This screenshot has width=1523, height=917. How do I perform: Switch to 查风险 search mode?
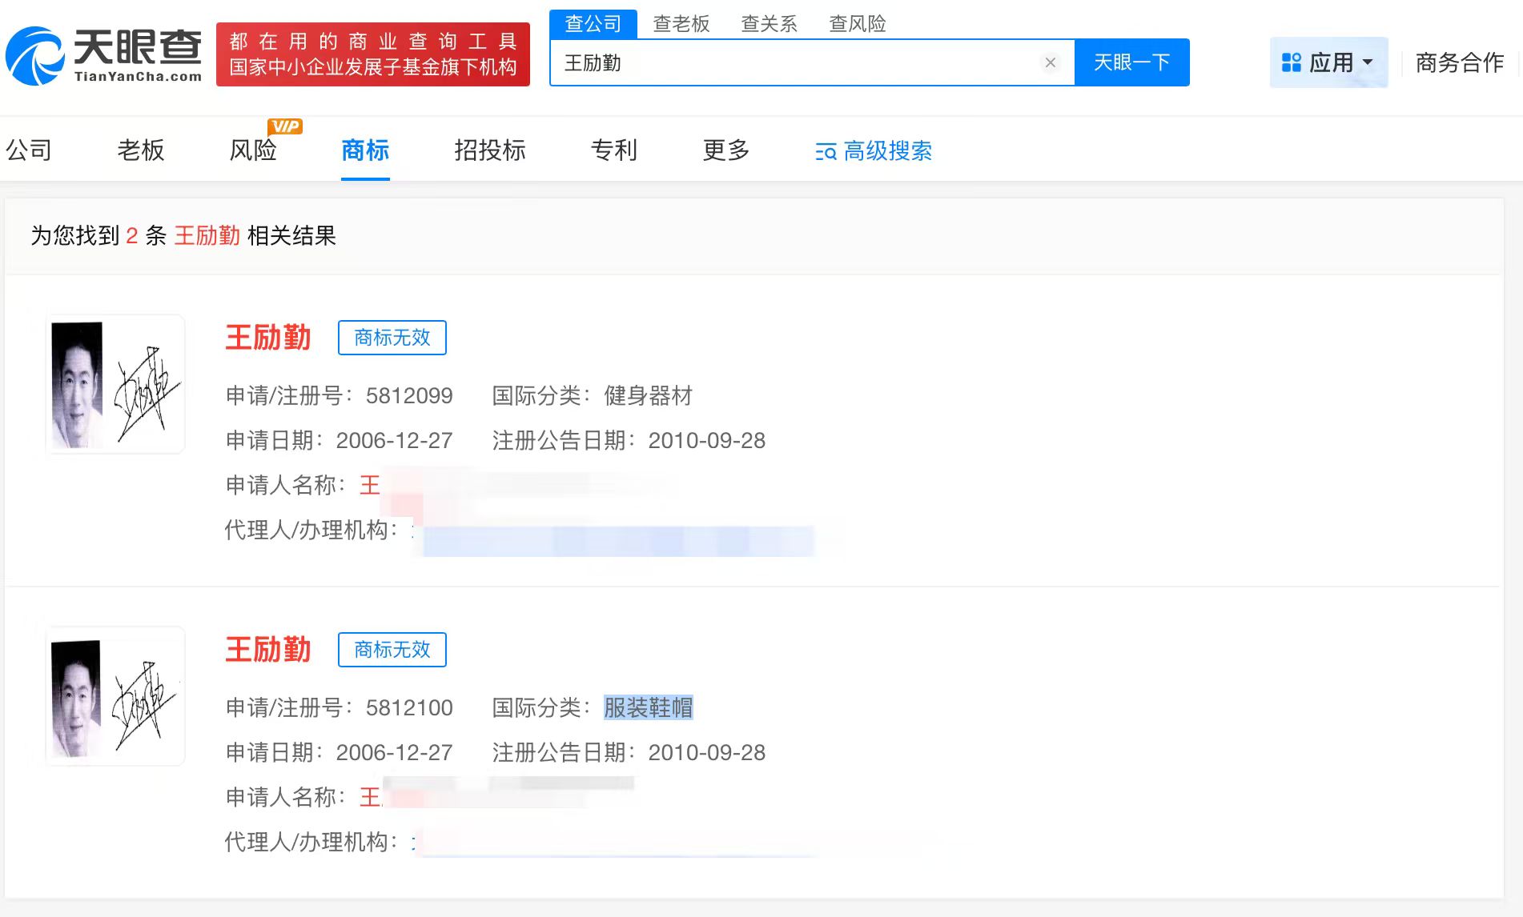click(x=858, y=23)
